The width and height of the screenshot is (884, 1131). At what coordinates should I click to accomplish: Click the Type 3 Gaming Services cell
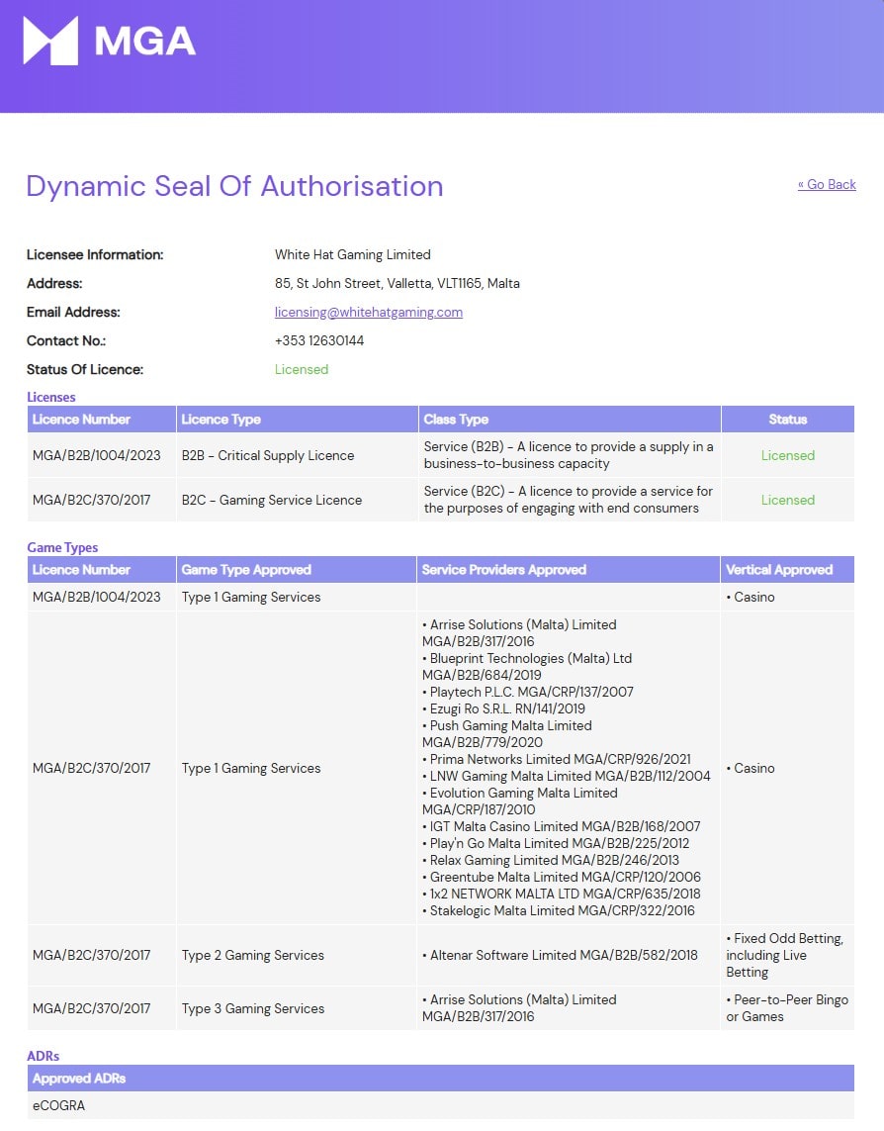[252, 1008]
